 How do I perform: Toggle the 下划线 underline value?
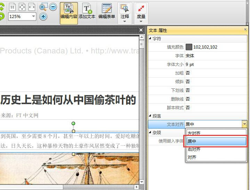(188, 90)
